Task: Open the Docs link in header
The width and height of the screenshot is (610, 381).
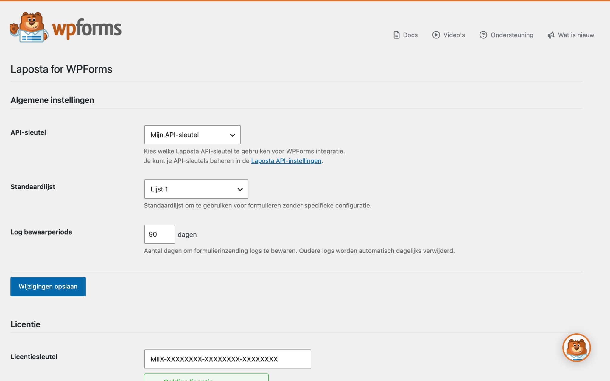Action: [x=405, y=35]
